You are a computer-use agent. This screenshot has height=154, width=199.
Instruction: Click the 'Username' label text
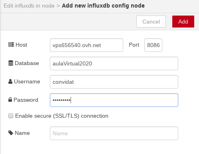[x=27, y=81]
